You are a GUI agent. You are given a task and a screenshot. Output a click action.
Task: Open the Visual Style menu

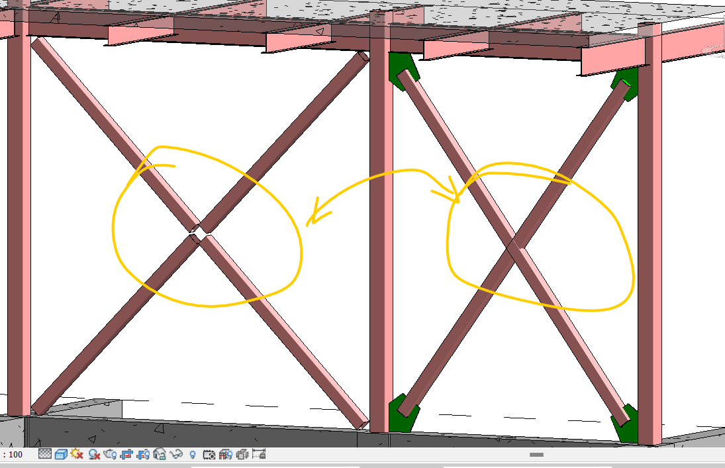60,455
